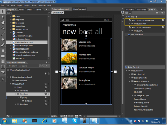Select the Grid layout panel tool

[3, 61]
